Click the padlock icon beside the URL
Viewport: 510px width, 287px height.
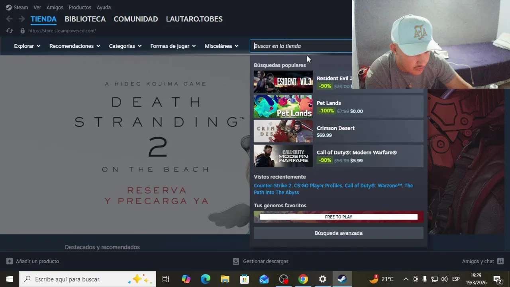point(23,31)
